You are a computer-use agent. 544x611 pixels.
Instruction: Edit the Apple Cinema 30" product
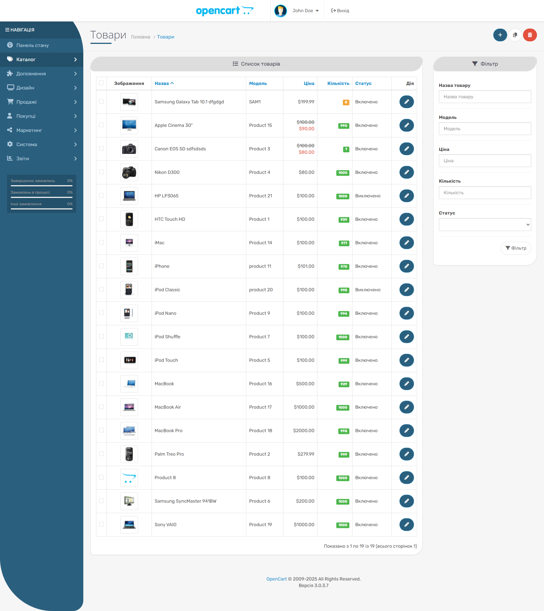pos(406,125)
